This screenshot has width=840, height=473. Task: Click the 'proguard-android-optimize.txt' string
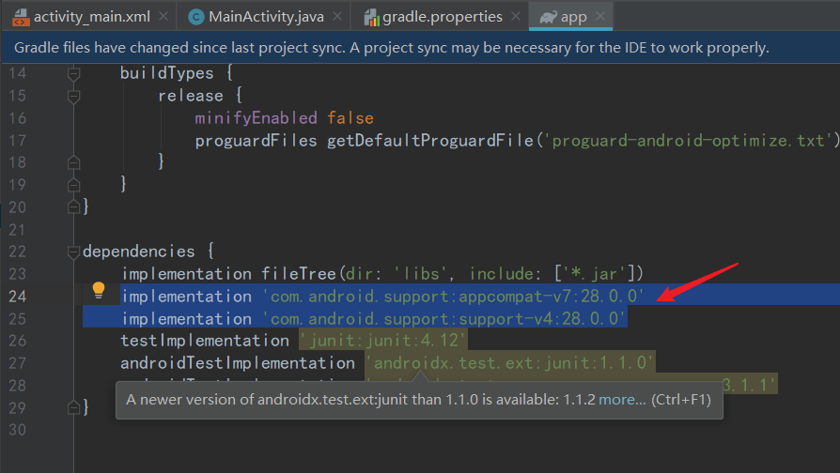click(689, 140)
